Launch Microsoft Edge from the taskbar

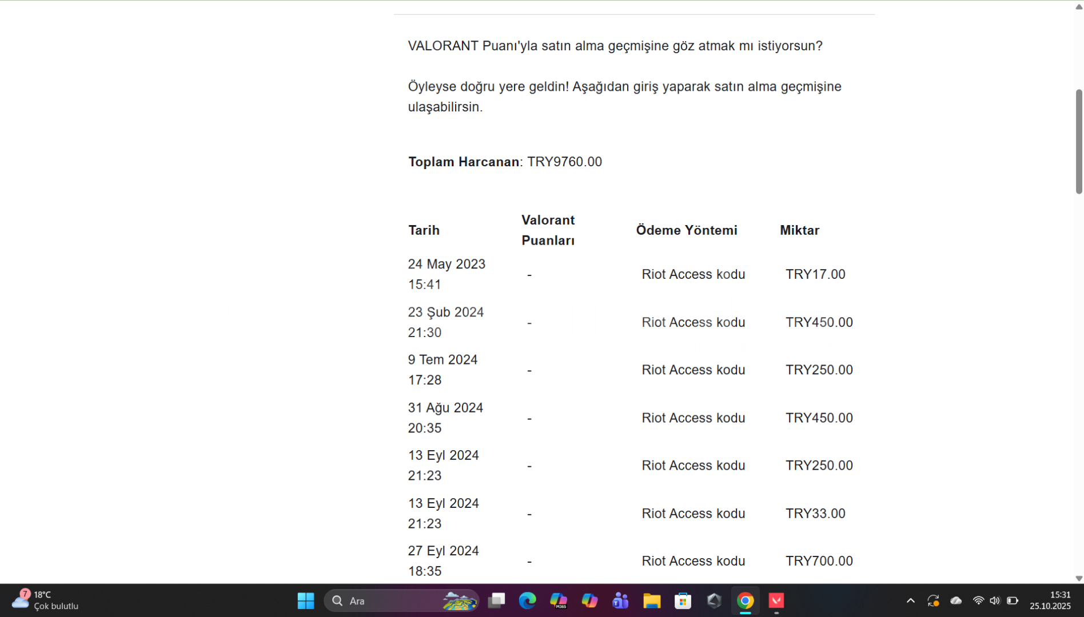point(527,600)
